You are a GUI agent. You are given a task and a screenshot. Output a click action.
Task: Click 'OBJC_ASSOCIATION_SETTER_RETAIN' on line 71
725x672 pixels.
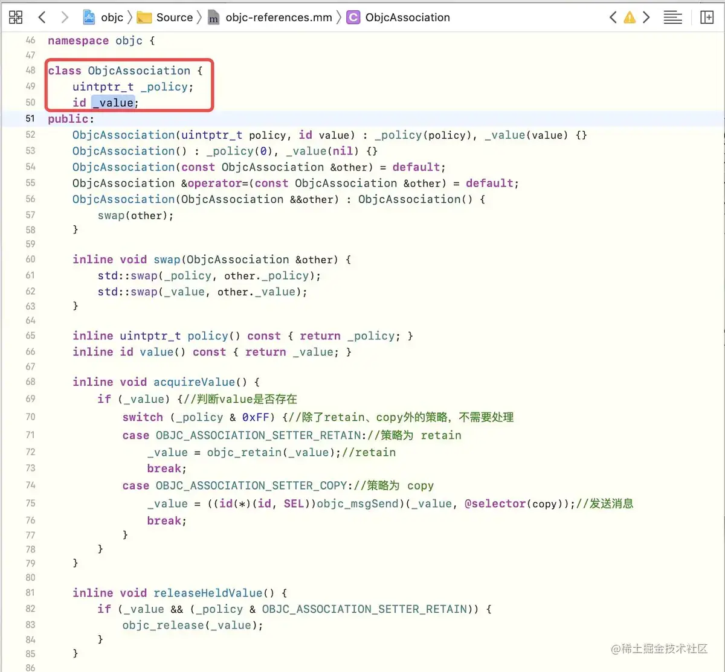pos(259,435)
